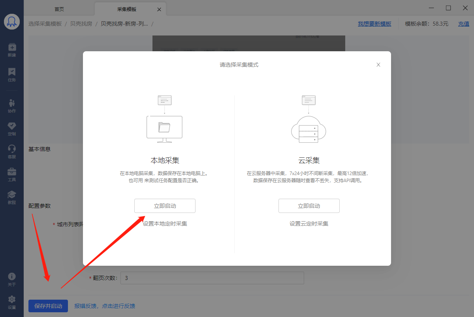Click the octopus logo avatar

(x=12, y=22)
